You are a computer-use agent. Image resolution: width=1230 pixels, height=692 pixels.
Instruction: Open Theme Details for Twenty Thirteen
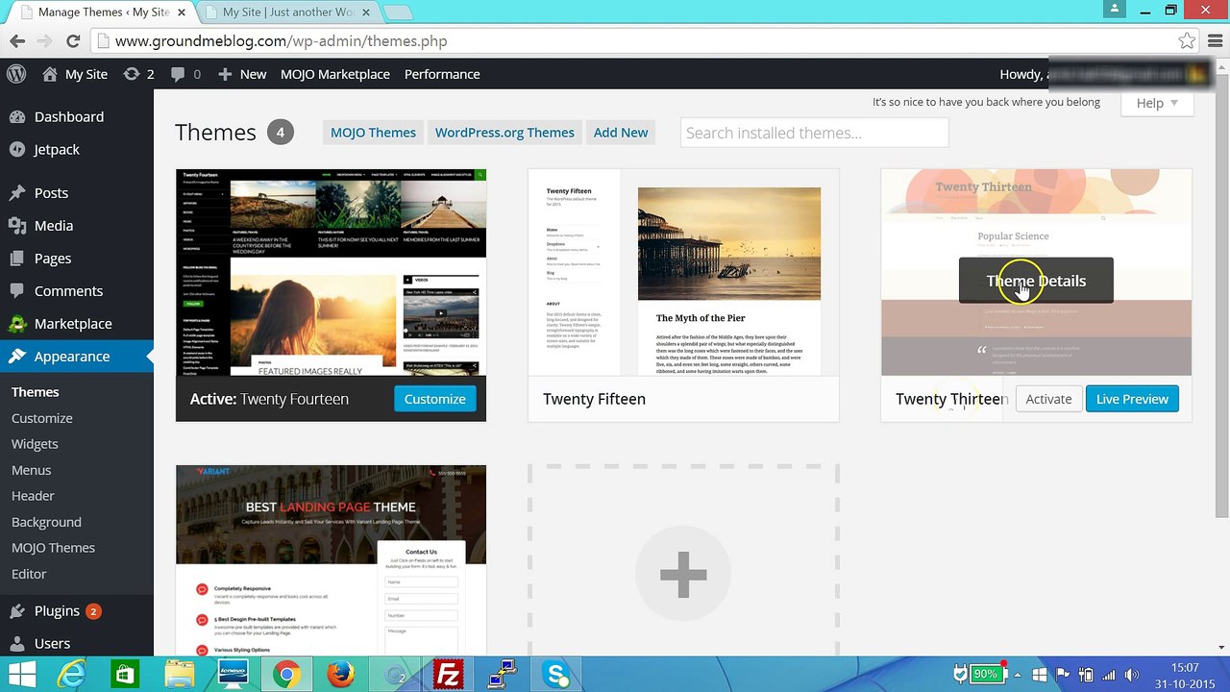pos(1036,281)
